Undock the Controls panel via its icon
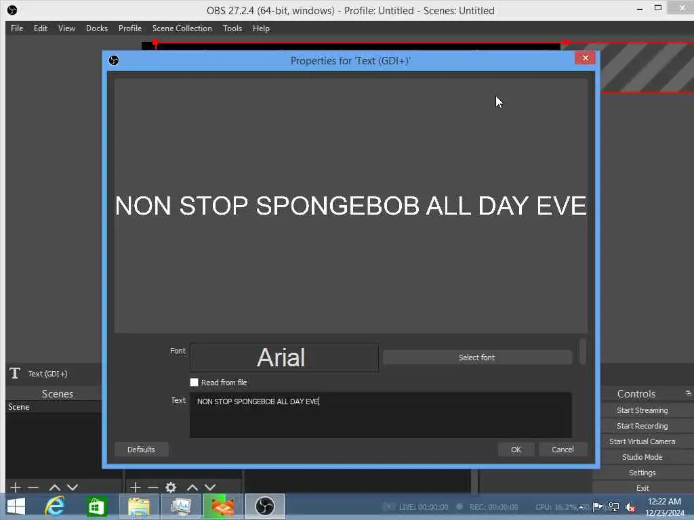Screen dimensions: 694x520 coord(689,393)
